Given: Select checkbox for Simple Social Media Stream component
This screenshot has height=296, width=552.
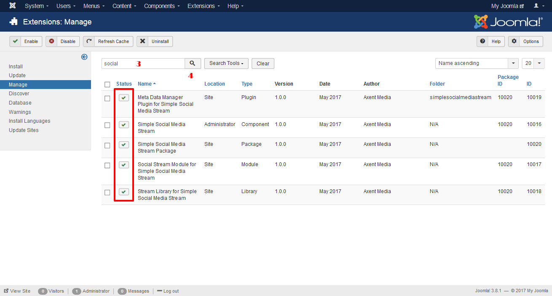Looking at the screenshot, I should pyautogui.click(x=107, y=125).
